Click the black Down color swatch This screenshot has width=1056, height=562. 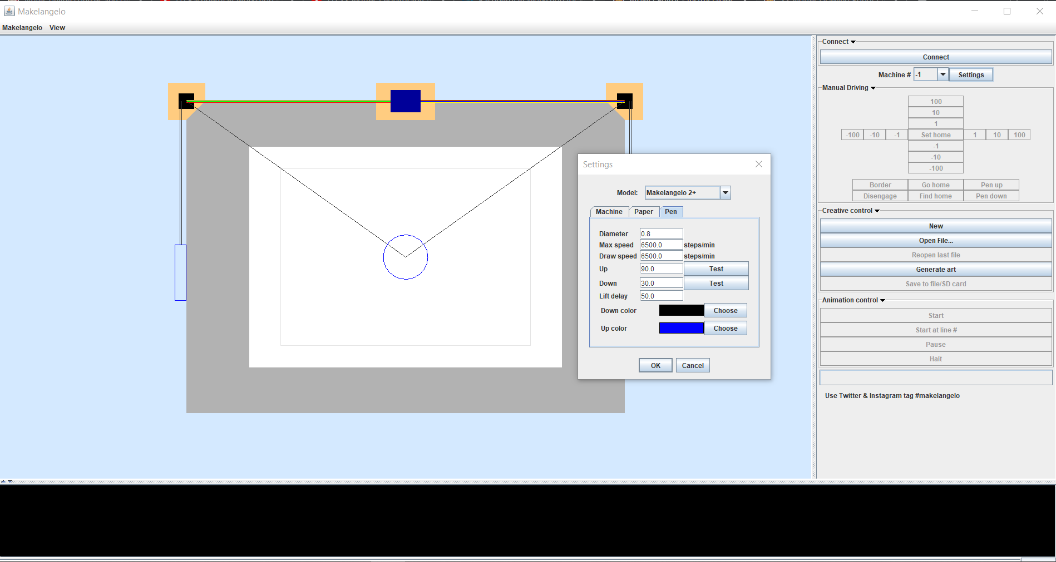tap(680, 310)
